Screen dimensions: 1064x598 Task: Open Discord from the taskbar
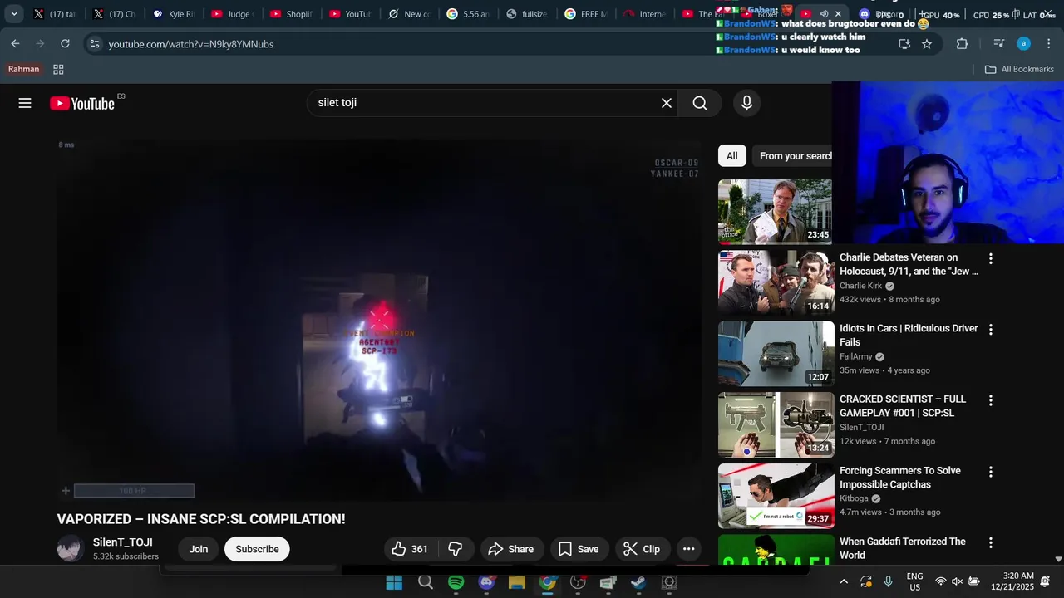point(487,582)
